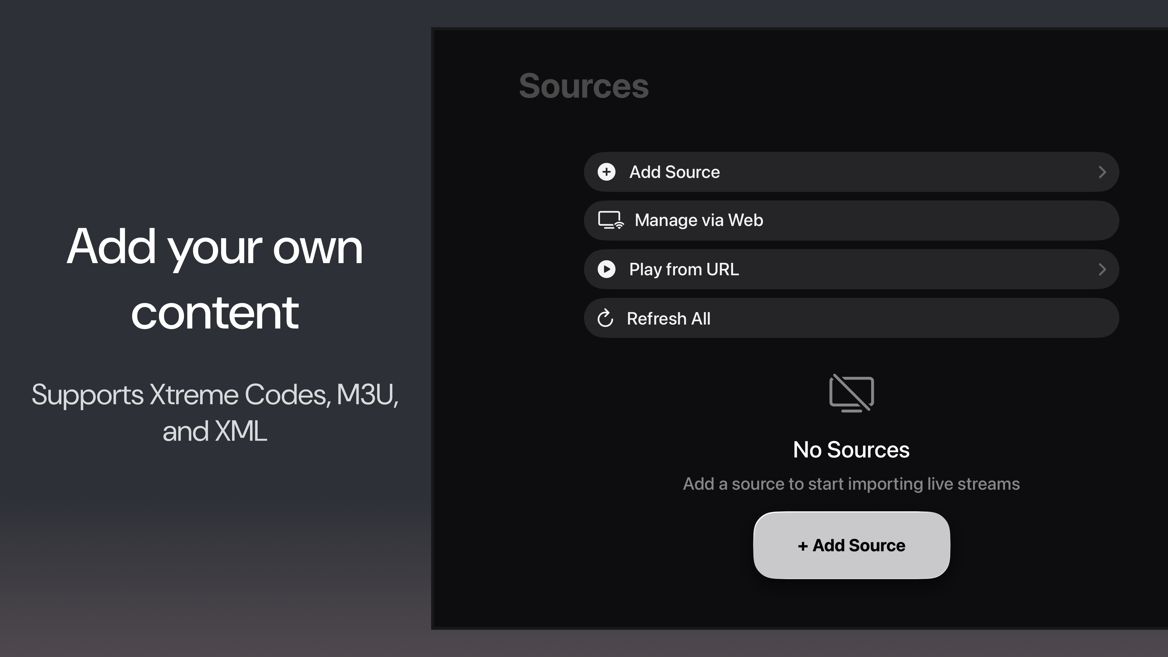1168x657 pixels.
Task: Click the plus circle icon beside Add Source
Action: (606, 172)
